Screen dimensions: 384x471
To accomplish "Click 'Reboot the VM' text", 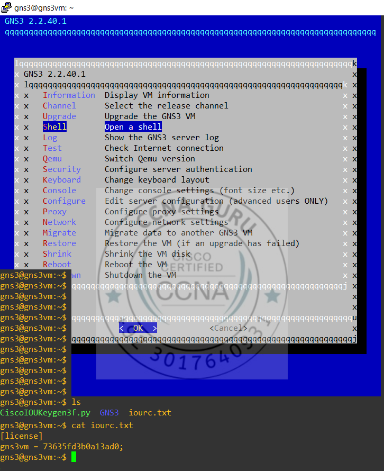I will pos(136,265).
